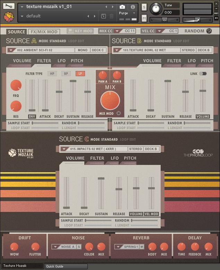Image resolution: width=220 pixels, height=270 pixels.
Task: Open the instrument info icon
Action: (x=133, y=7)
